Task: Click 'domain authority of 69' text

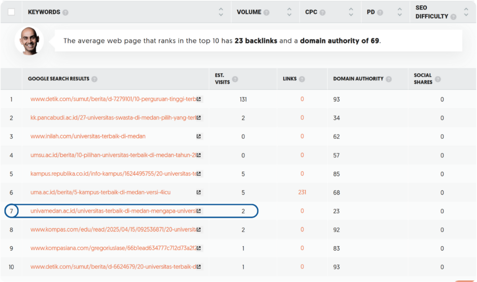Action: coord(340,41)
